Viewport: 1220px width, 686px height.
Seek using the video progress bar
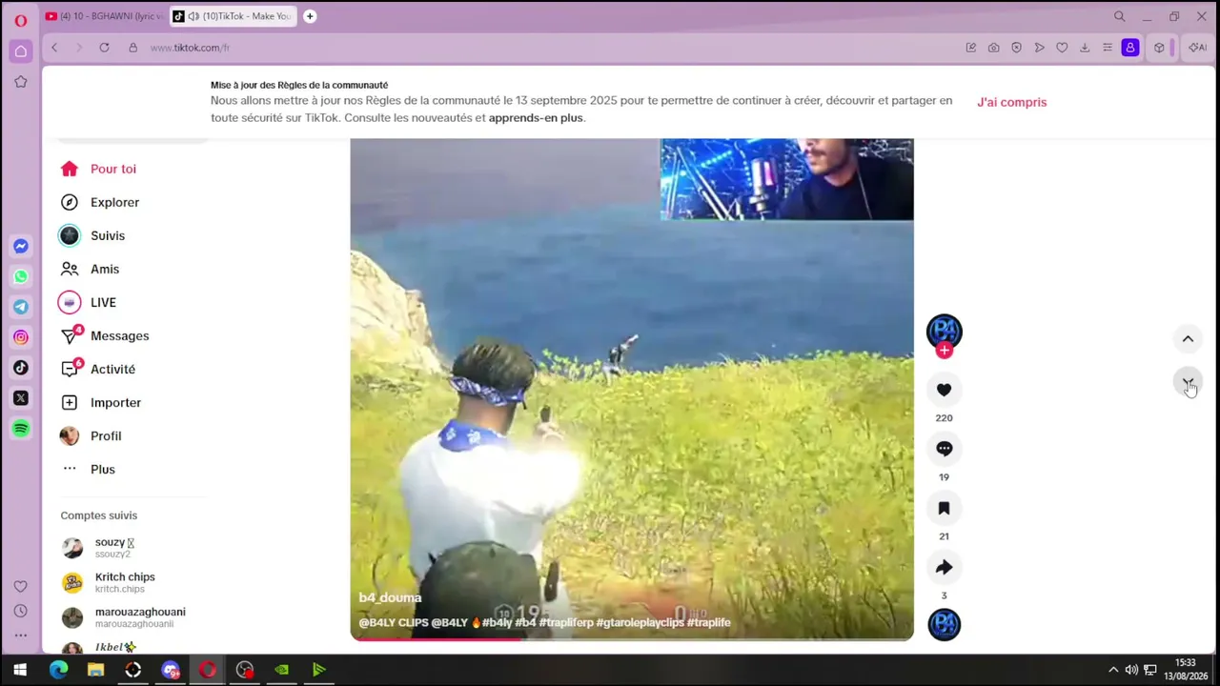tap(631, 638)
